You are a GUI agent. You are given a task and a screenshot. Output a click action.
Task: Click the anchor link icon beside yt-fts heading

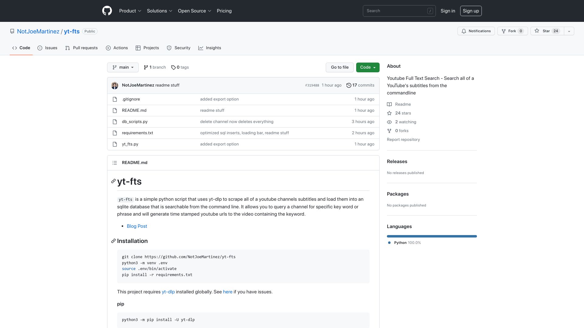pyautogui.click(x=113, y=181)
